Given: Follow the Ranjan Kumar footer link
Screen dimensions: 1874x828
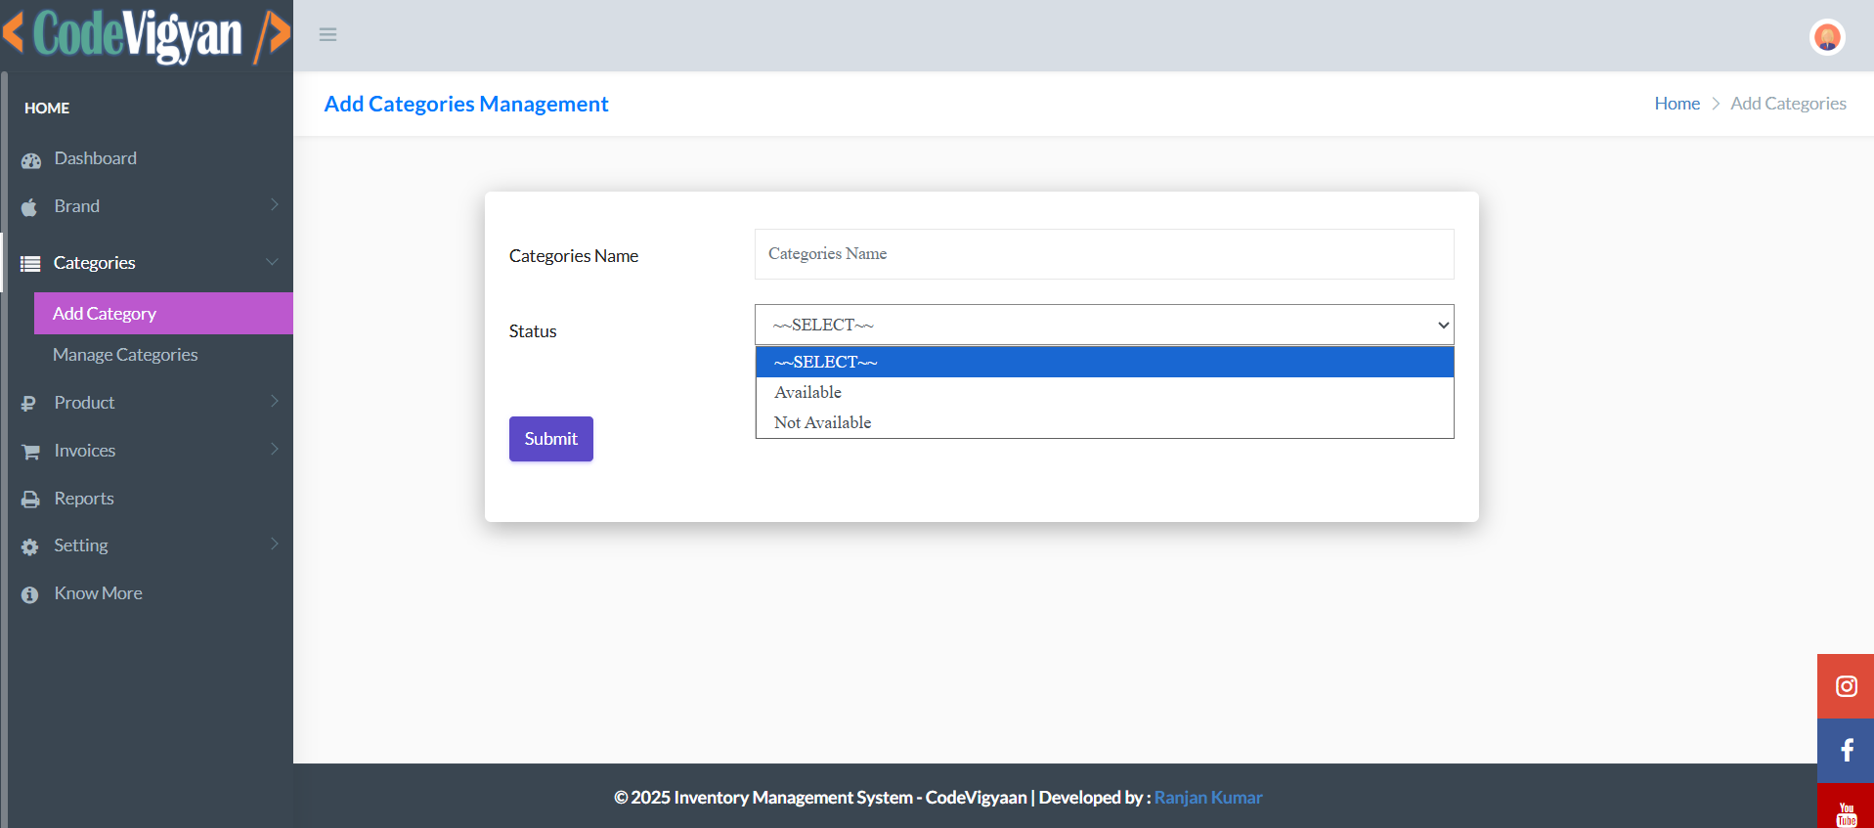Looking at the screenshot, I should (1208, 798).
